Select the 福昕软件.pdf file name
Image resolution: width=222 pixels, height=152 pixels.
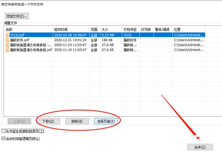tap(20, 40)
